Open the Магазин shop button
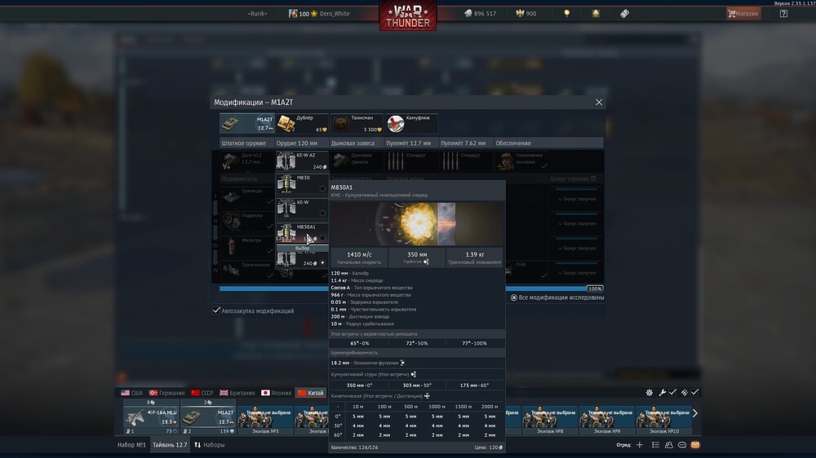 point(743,14)
